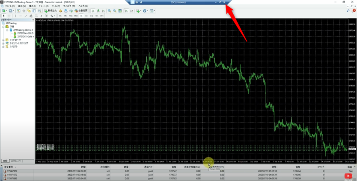Switch to the お気に入り Navigator tab
Image resolution: width=357 pixels, height=181 pixels.
click(16, 161)
